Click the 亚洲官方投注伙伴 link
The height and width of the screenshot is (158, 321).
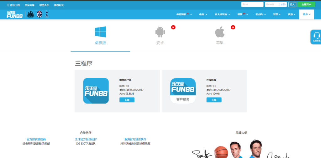tap(135, 140)
